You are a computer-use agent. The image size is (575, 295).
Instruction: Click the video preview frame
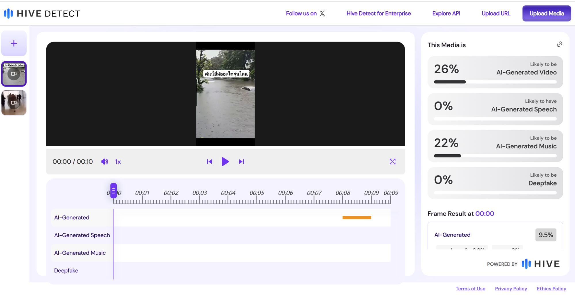(226, 94)
